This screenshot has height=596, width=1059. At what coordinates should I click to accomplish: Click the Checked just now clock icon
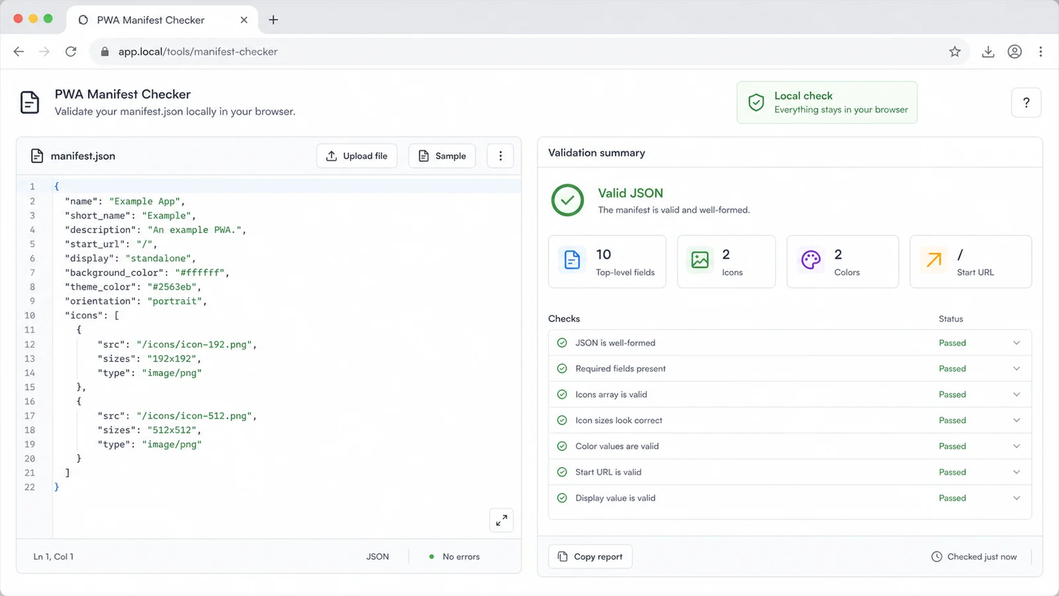point(937,557)
